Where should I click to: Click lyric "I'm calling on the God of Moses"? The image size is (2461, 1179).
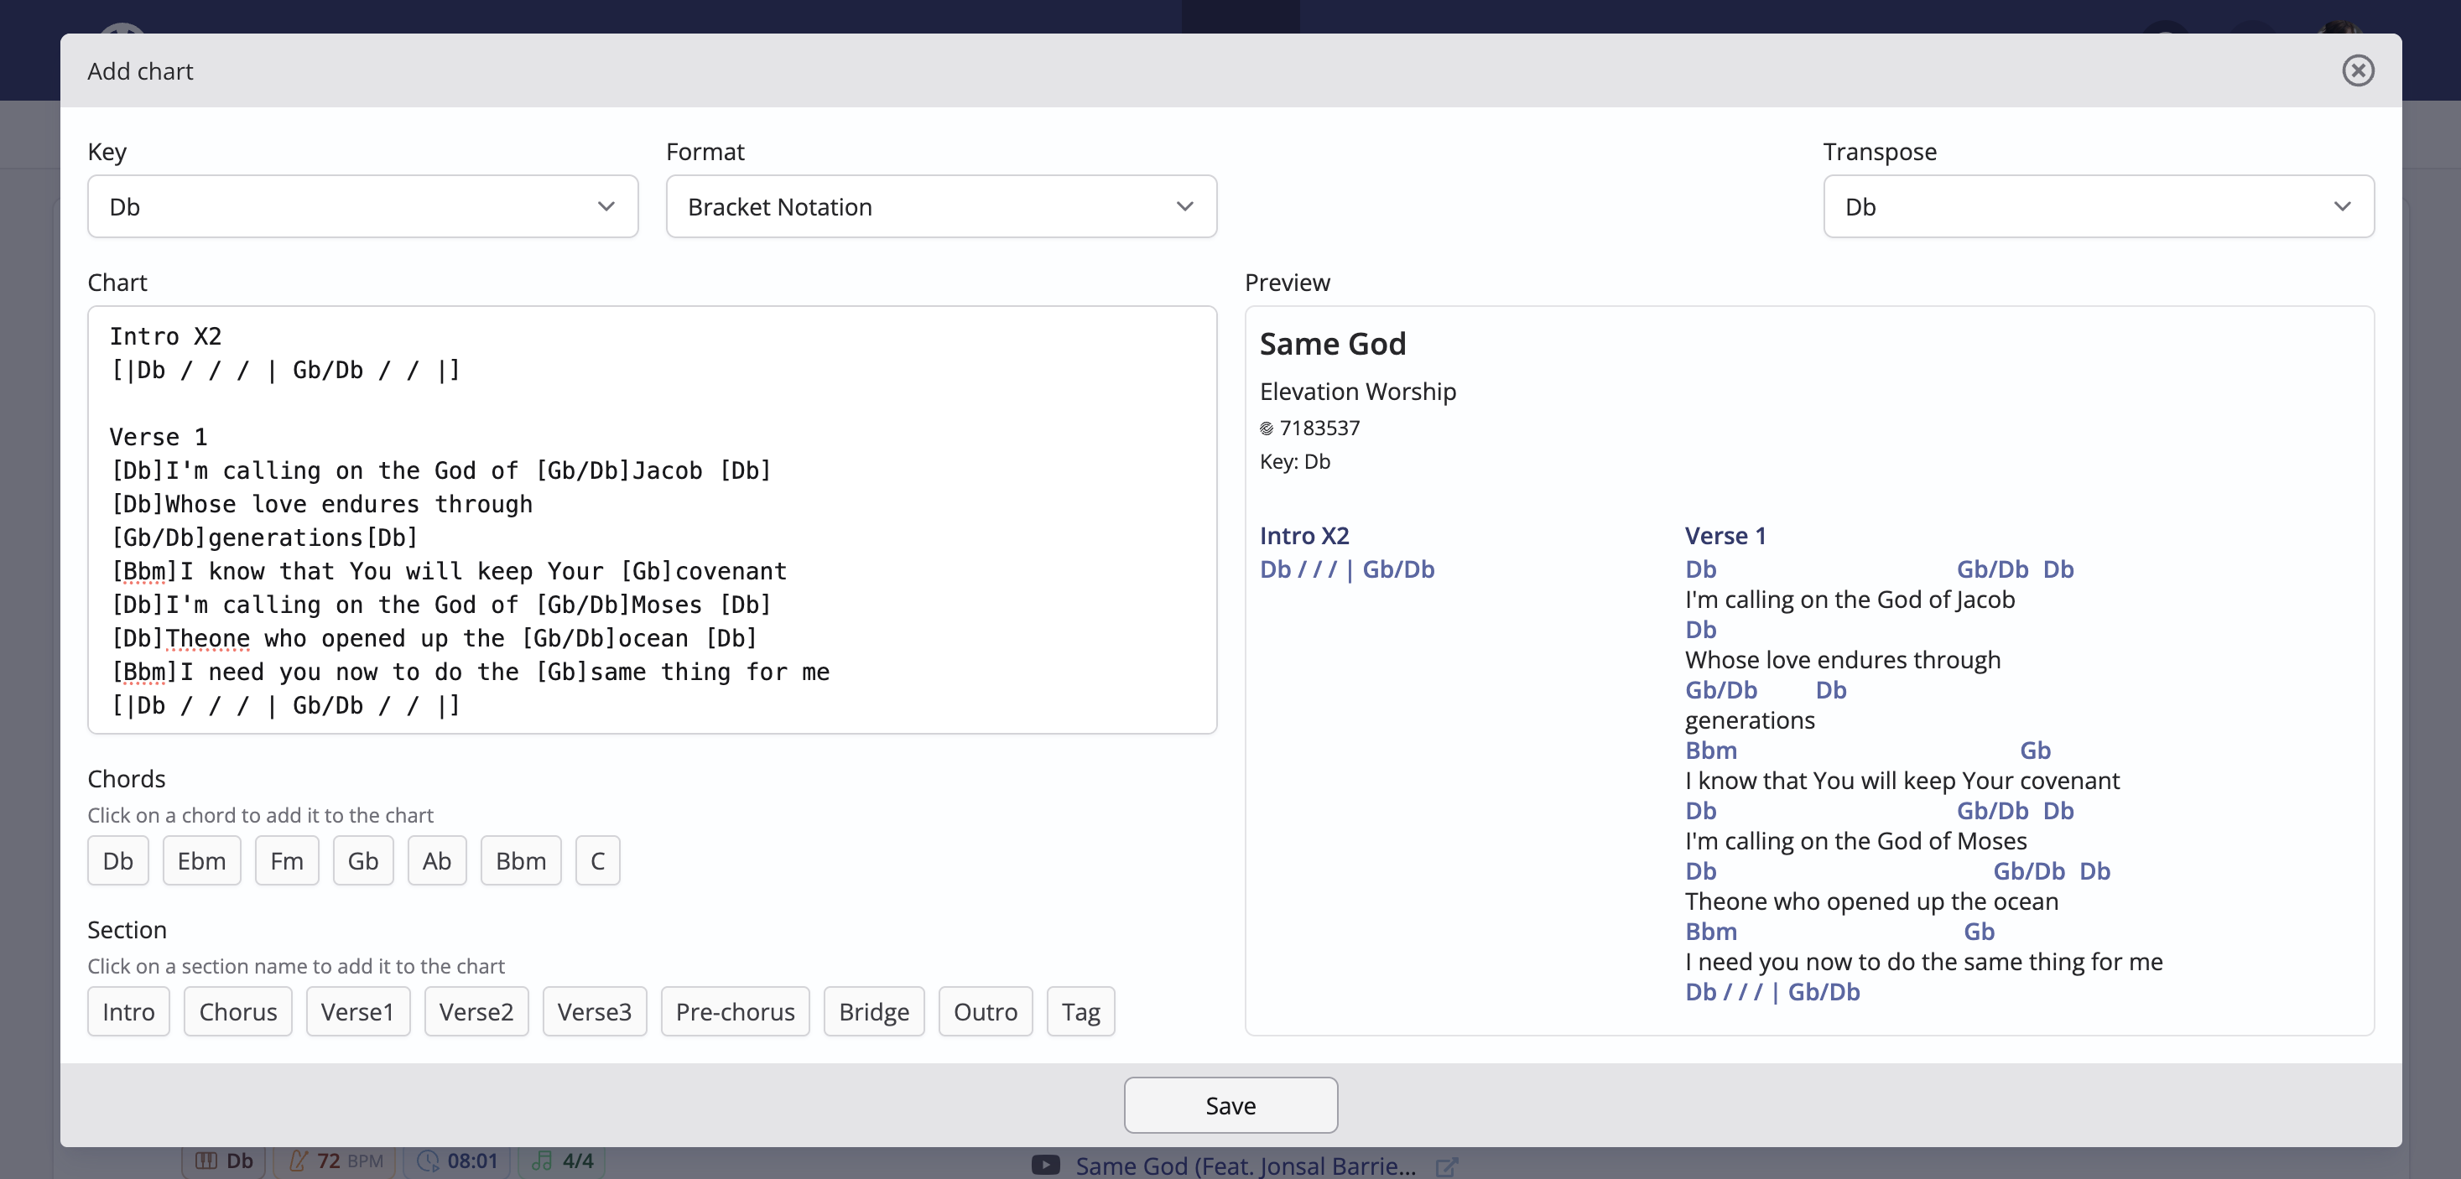1855,841
